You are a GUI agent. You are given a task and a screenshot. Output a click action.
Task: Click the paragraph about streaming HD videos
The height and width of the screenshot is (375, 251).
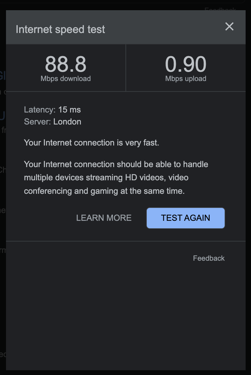(x=116, y=178)
